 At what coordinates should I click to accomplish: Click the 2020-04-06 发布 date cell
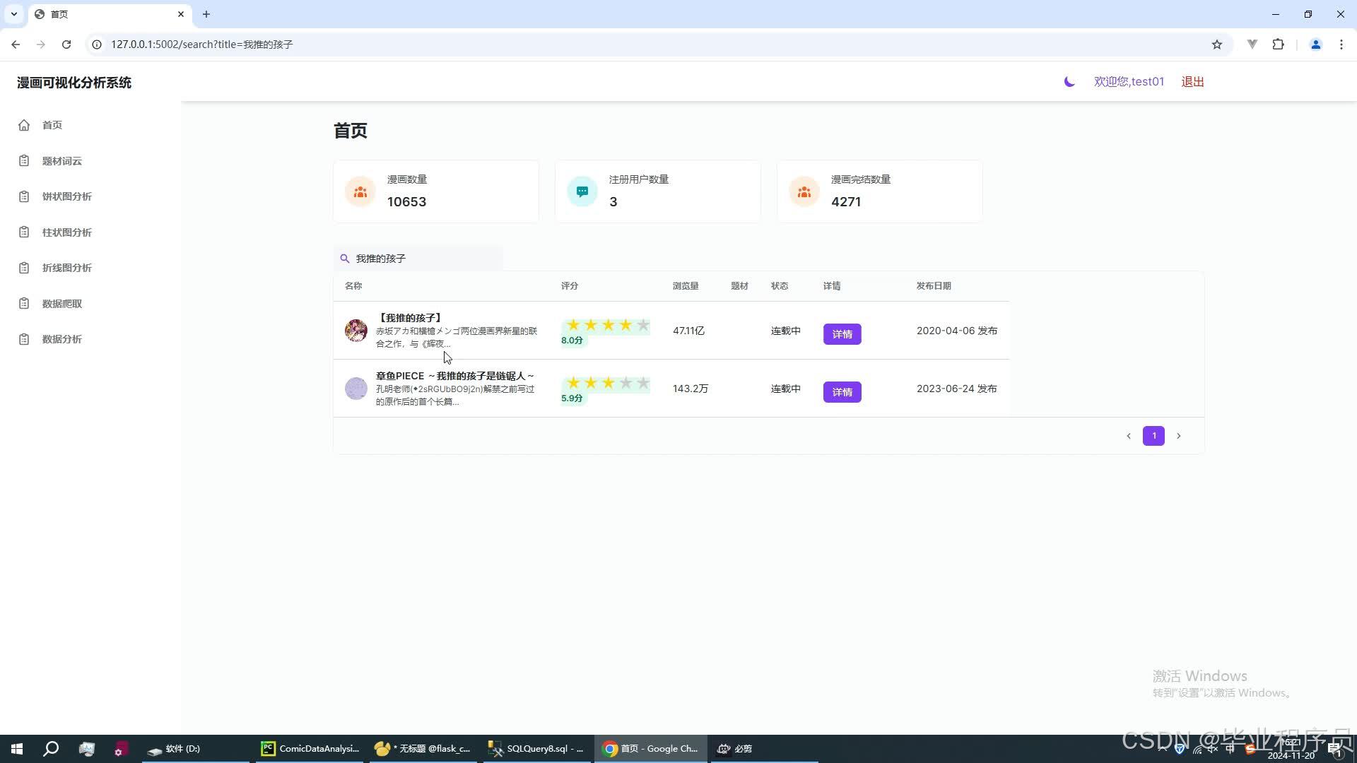point(957,331)
